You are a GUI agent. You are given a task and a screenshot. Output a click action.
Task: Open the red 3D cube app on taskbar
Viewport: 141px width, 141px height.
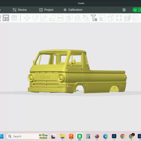click(x=97, y=136)
